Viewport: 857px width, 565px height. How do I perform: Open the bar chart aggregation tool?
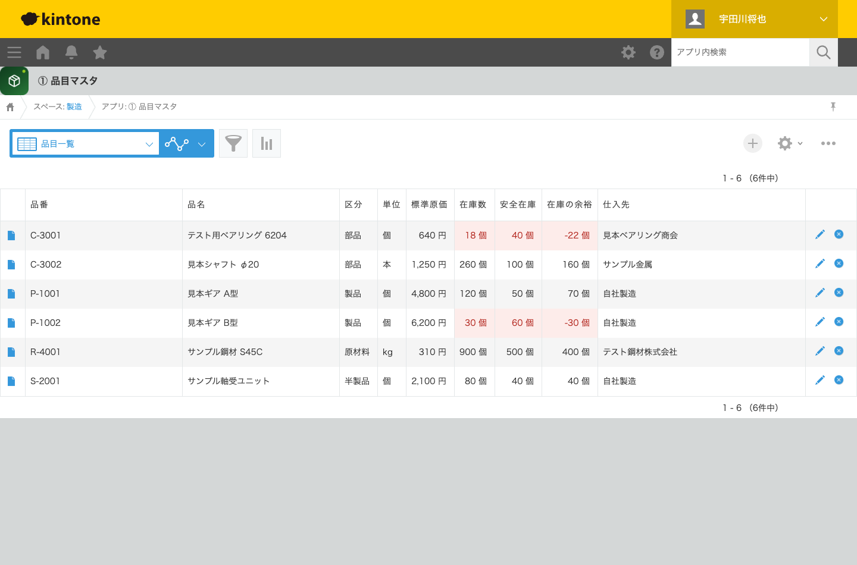(x=267, y=143)
